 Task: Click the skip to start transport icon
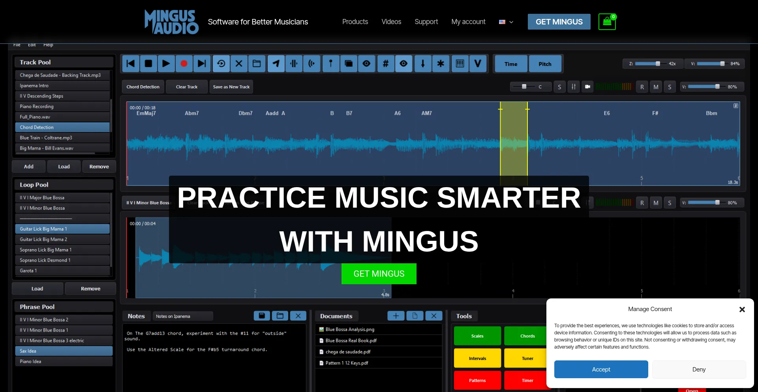pos(131,64)
